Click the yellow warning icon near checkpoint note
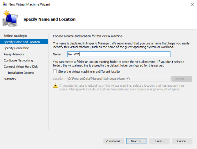 tap(55, 86)
